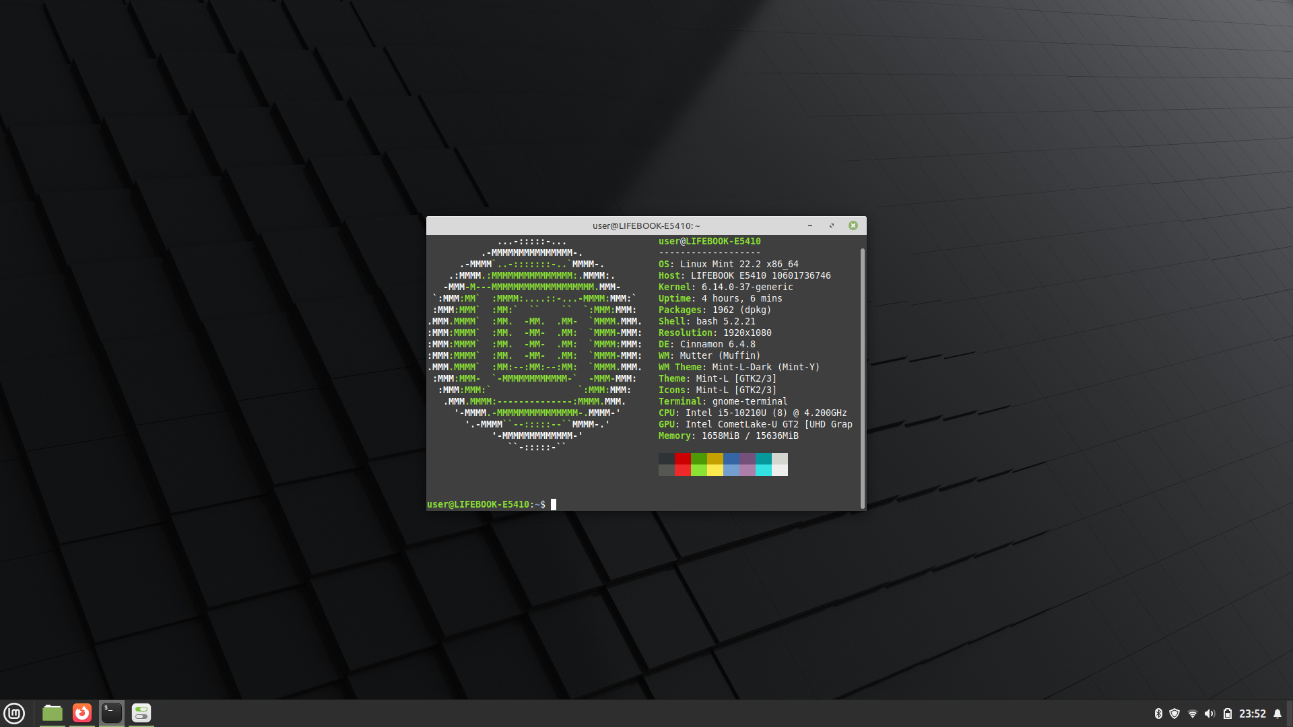Click the terminal's vertical scrollbar
This screenshot has width=1293, height=727.
click(x=862, y=377)
